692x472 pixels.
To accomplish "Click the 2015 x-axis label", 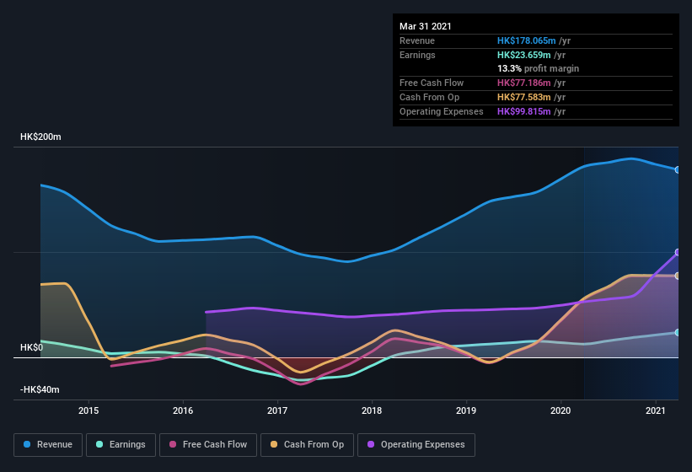I will [89, 410].
